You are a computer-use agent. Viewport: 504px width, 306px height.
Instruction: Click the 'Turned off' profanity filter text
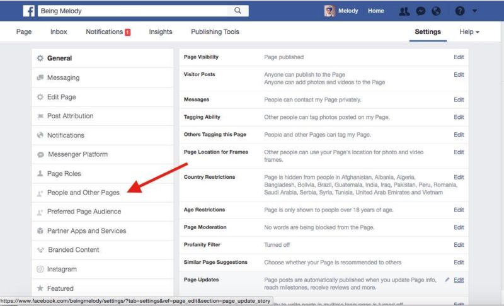(x=277, y=245)
